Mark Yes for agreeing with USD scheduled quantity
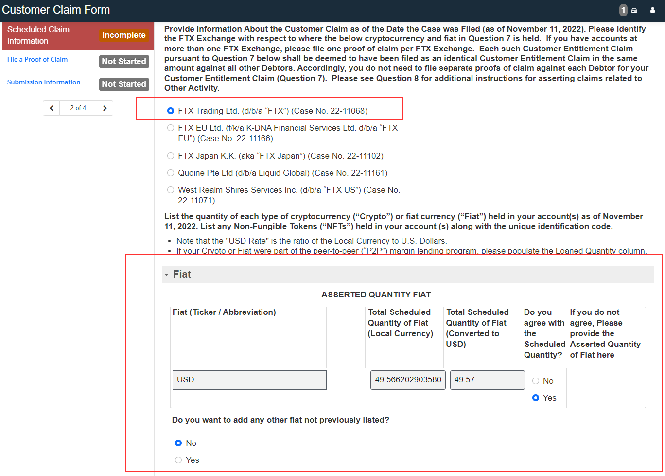Screen dimensions: 665x476 [536, 398]
